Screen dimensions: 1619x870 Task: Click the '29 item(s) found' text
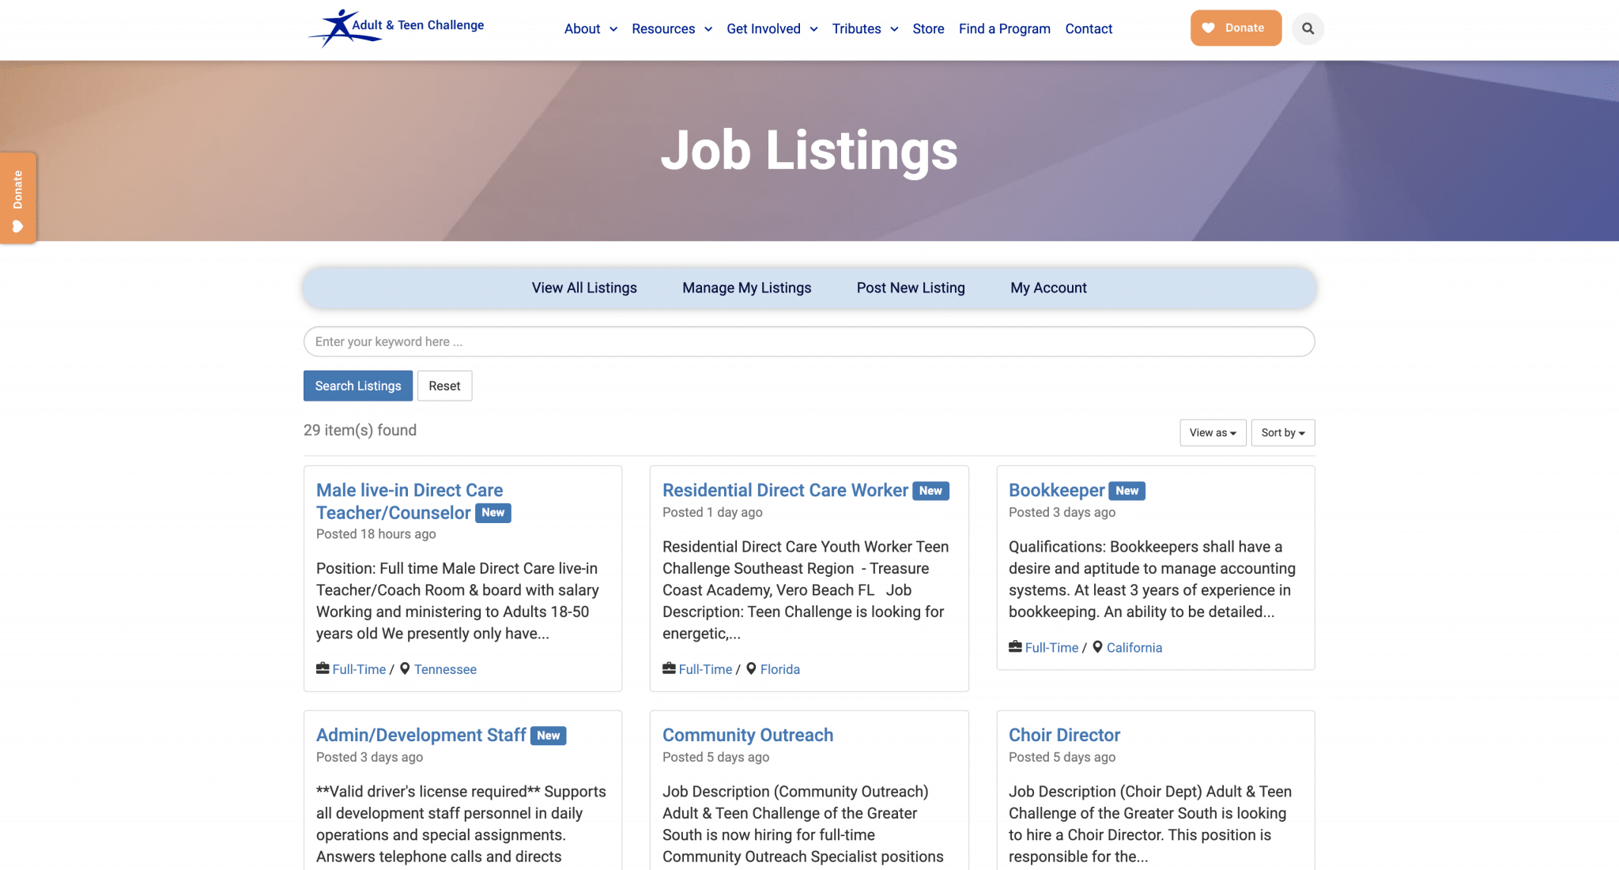click(360, 430)
